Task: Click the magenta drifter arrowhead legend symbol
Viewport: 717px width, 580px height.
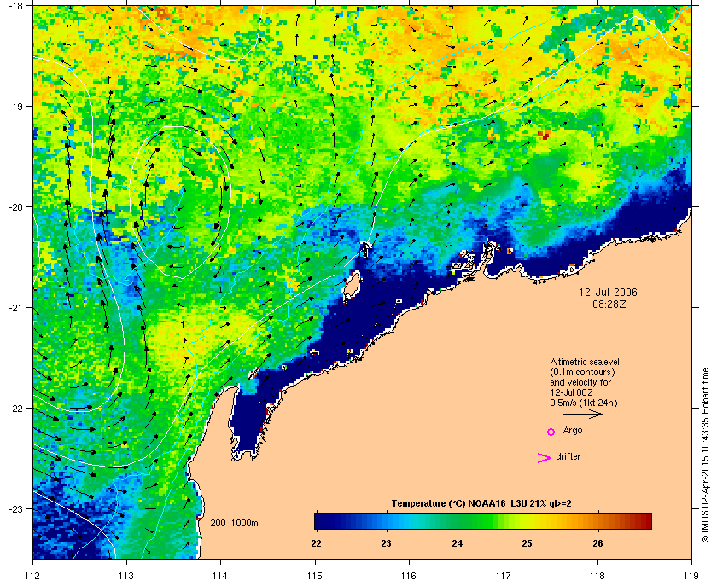Action: coord(545,458)
